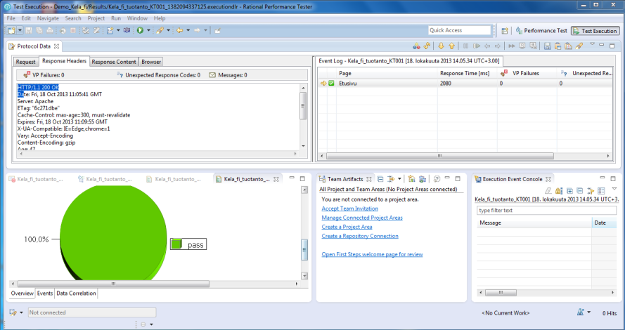Click the Open Perspective icon
Image resolution: width=625 pixels, height=330 pixels.
pos(505,31)
